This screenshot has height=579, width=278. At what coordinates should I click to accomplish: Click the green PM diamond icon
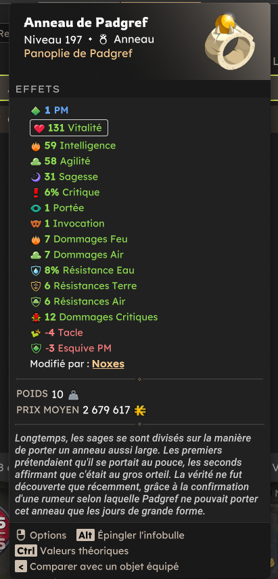(x=36, y=111)
